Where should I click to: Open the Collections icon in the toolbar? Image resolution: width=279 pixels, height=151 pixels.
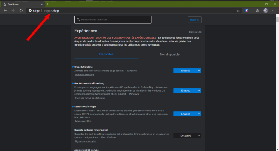[257, 11]
